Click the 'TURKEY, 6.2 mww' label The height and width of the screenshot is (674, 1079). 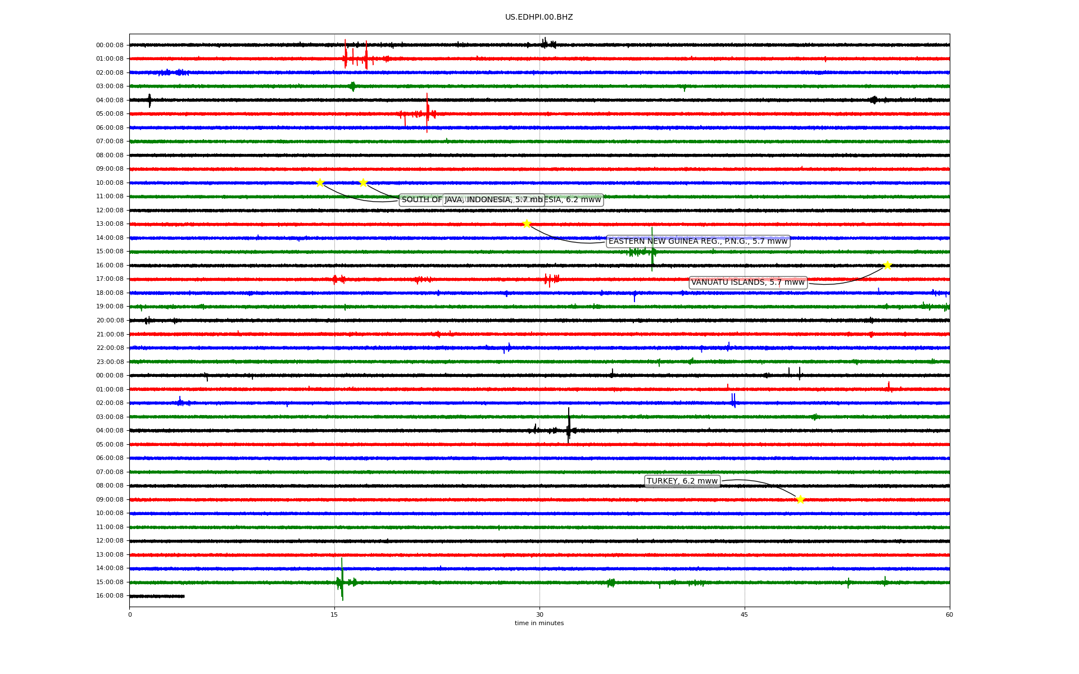point(682,481)
